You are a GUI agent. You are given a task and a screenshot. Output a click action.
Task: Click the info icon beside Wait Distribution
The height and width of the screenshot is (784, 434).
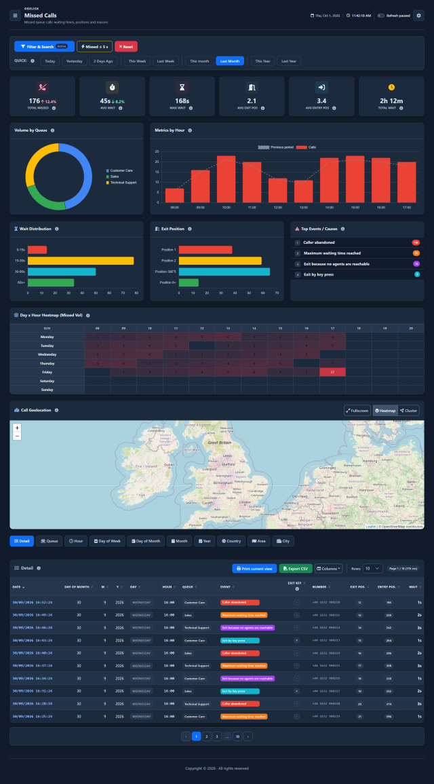click(x=56, y=229)
